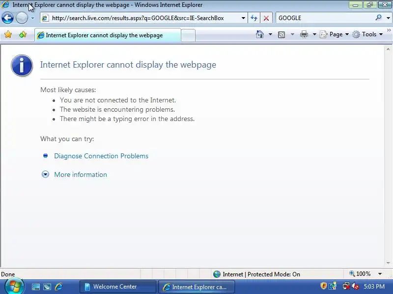This screenshot has width=393, height=294.
Task: Click the typing error in address text
Action: coord(127,119)
